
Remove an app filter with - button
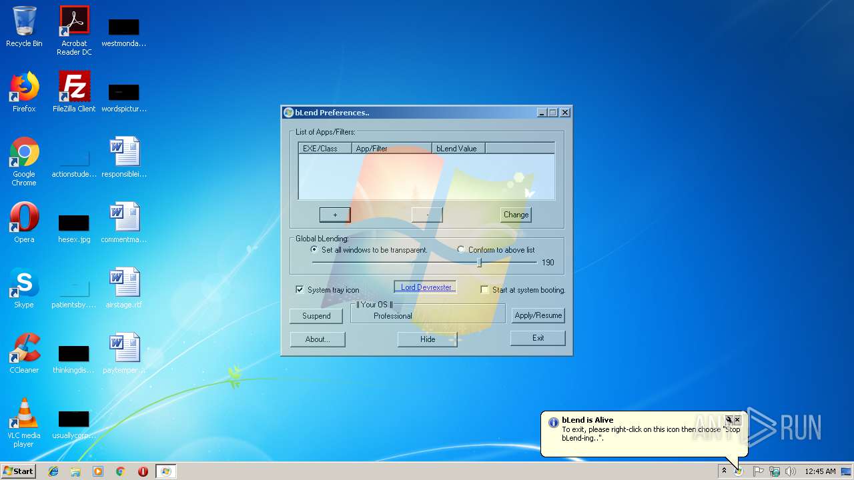pos(427,215)
